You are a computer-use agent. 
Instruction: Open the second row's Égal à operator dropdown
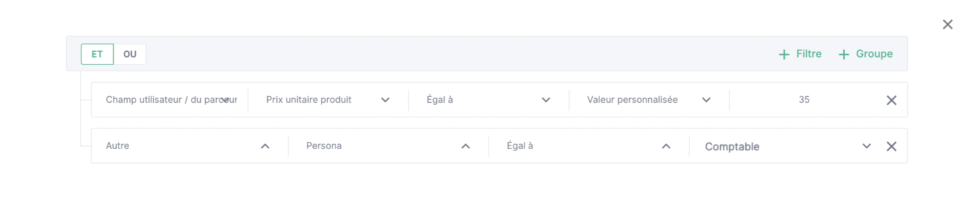pyautogui.click(x=589, y=146)
